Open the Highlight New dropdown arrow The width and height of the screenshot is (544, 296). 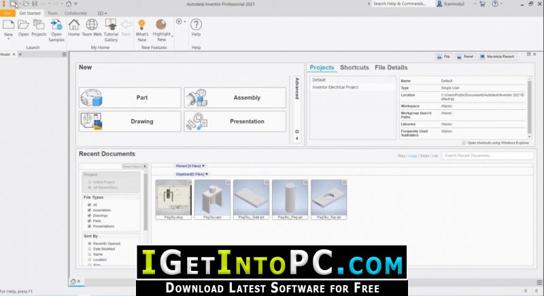172,37
